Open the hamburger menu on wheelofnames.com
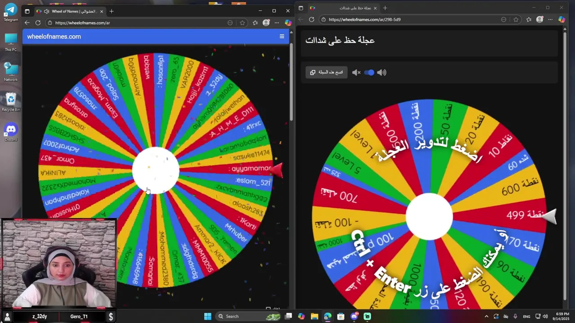Screen dimensions: 575x323 click(282, 36)
